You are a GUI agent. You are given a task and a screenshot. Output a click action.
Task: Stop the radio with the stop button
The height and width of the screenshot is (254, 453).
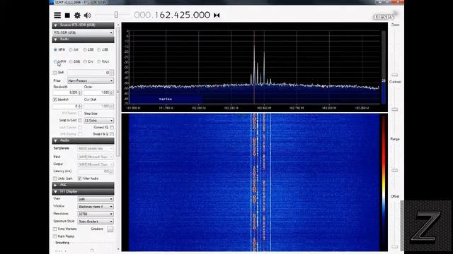click(x=67, y=16)
